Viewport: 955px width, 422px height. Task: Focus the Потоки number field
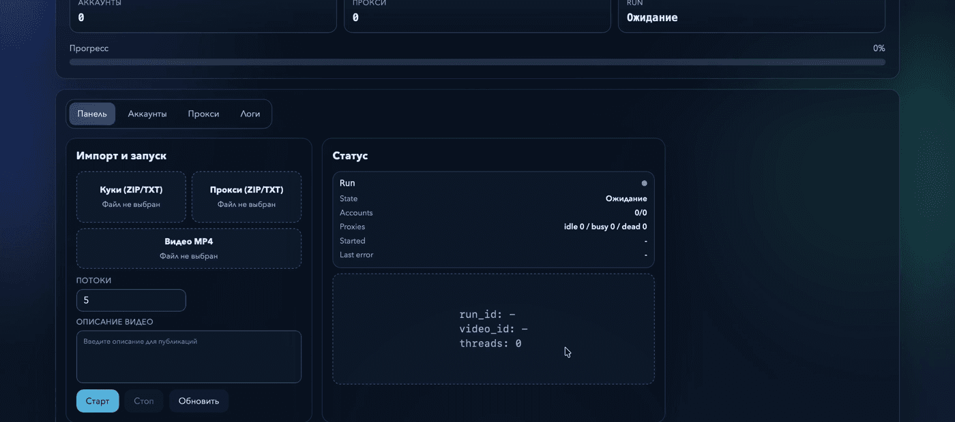tap(131, 300)
